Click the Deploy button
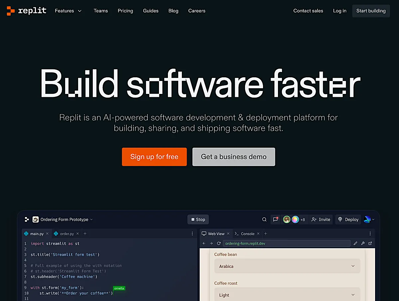The height and width of the screenshot is (301, 399). tap(348, 219)
